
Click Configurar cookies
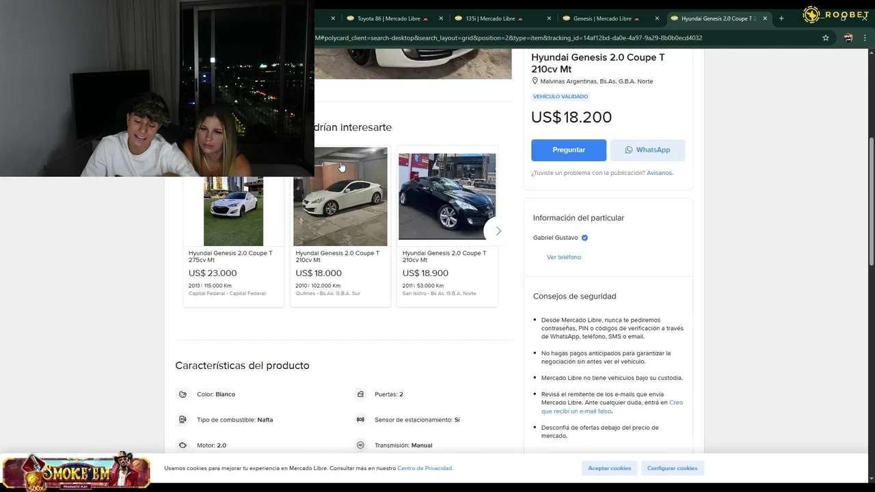click(x=672, y=468)
